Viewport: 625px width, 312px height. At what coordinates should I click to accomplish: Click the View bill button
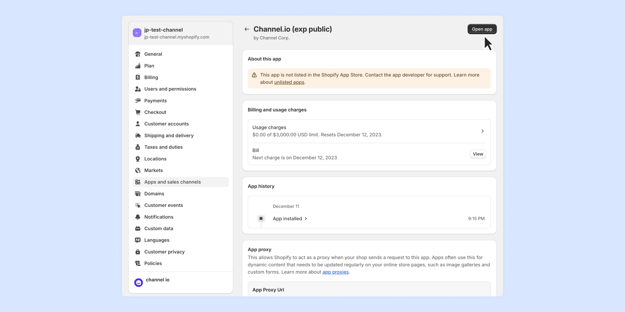tap(478, 154)
